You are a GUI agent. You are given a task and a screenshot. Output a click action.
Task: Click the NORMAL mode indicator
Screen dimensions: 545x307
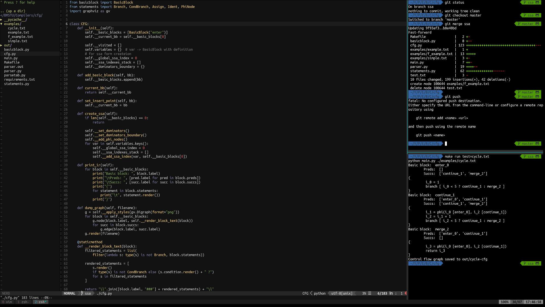click(69, 293)
